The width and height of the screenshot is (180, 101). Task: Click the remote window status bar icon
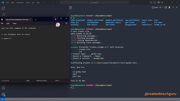click(2, 99)
